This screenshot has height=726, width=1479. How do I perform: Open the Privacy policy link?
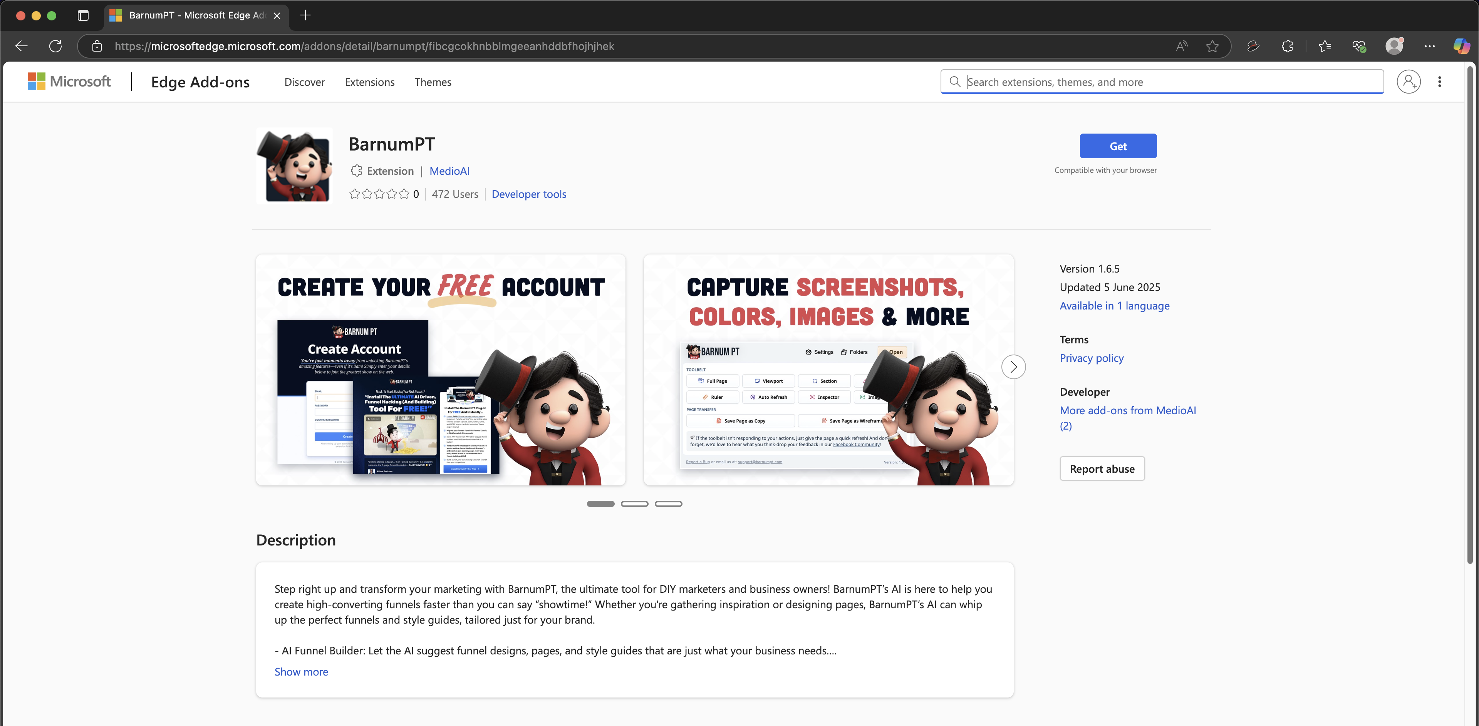click(x=1091, y=358)
